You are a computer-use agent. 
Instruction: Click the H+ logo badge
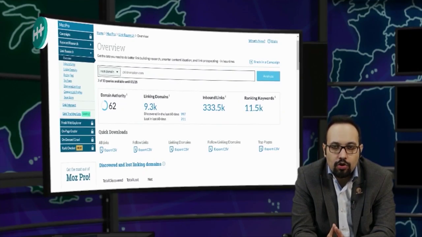40,32
